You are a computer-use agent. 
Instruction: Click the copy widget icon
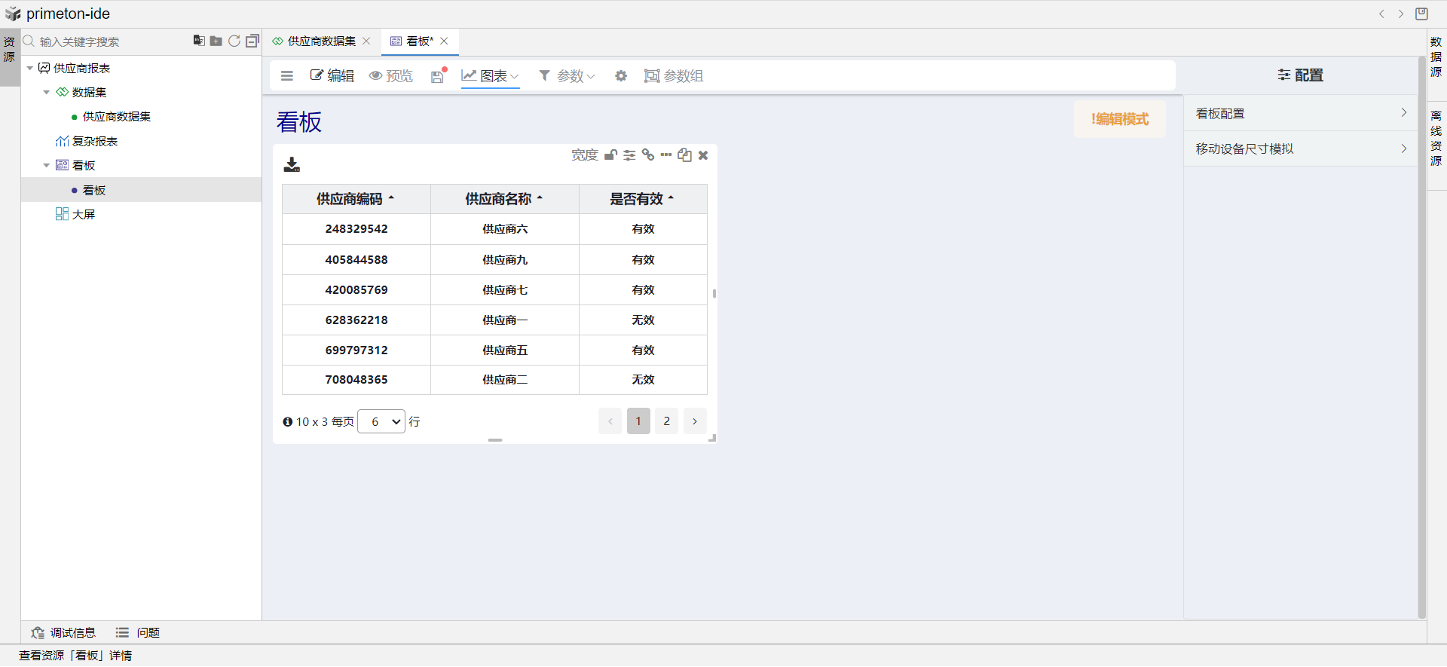pyautogui.click(x=684, y=155)
